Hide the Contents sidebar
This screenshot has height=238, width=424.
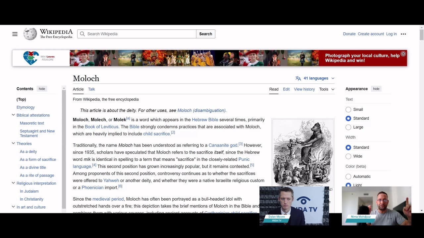click(x=42, y=89)
